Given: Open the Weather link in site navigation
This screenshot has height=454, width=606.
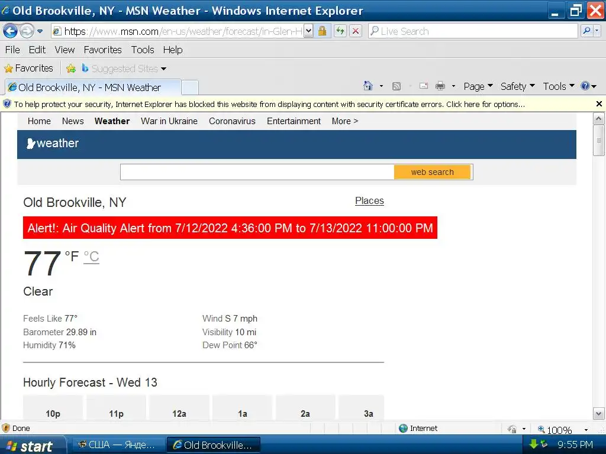Looking at the screenshot, I should click(112, 121).
